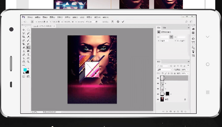Select the black layer mask thumbnail
The image size is (222, 127).
(x=167, y=94)
